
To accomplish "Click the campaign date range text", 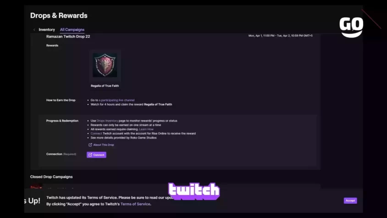I will pyautogui.click(x=280, y=36).
